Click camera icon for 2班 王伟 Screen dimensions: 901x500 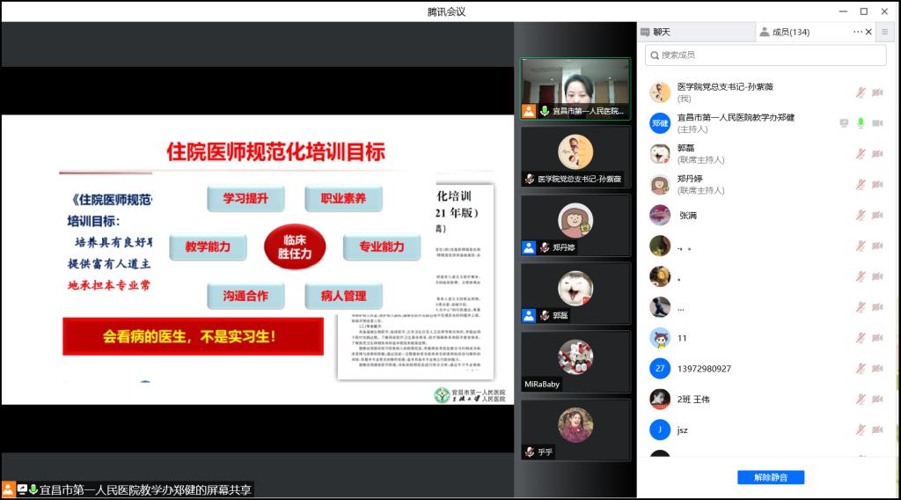(x=877, y=399)
